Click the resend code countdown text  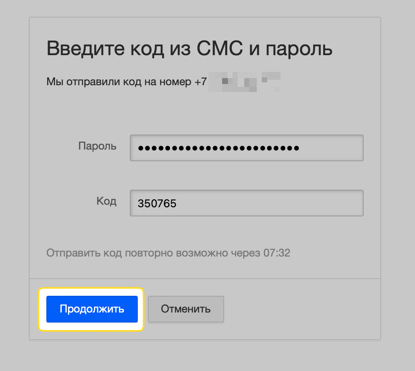168,252
